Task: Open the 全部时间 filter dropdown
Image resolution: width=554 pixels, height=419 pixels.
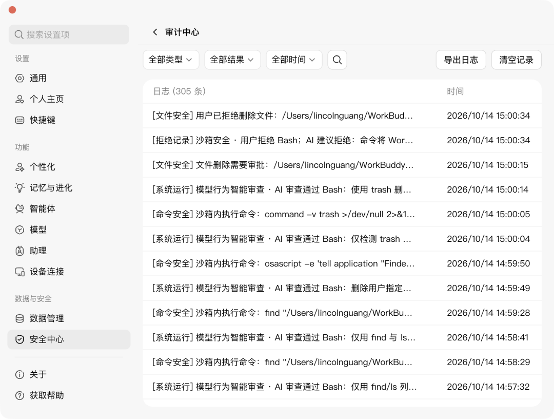Action: [x=294, y=60]
